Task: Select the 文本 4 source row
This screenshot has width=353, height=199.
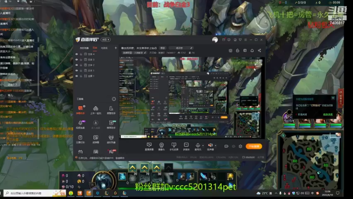Action: pyautogui.click(x=96, y=54)
